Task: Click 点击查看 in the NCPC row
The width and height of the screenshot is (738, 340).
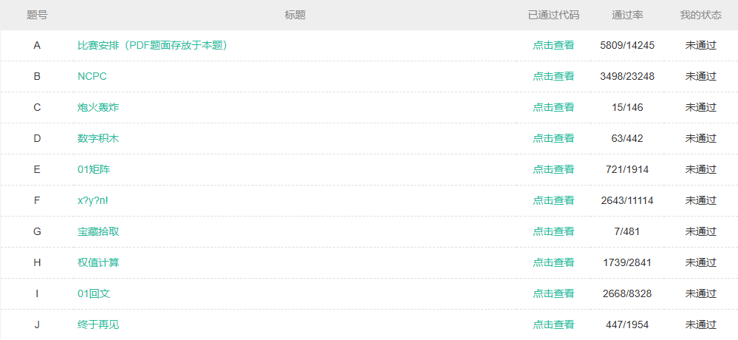Action: click(x=553, y=76)
